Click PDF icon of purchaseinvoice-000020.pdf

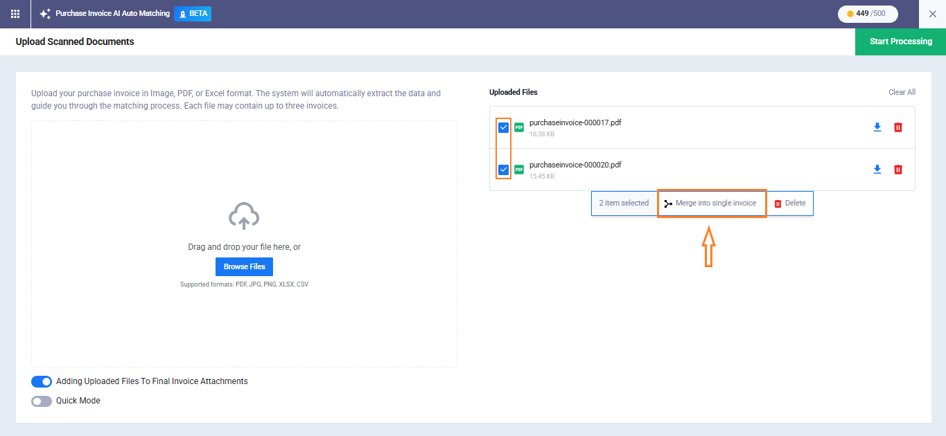tap(519, 170)
